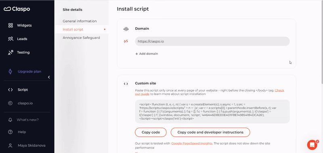
Task: Click the What's new bell icon
Action: tap(10, 120)
